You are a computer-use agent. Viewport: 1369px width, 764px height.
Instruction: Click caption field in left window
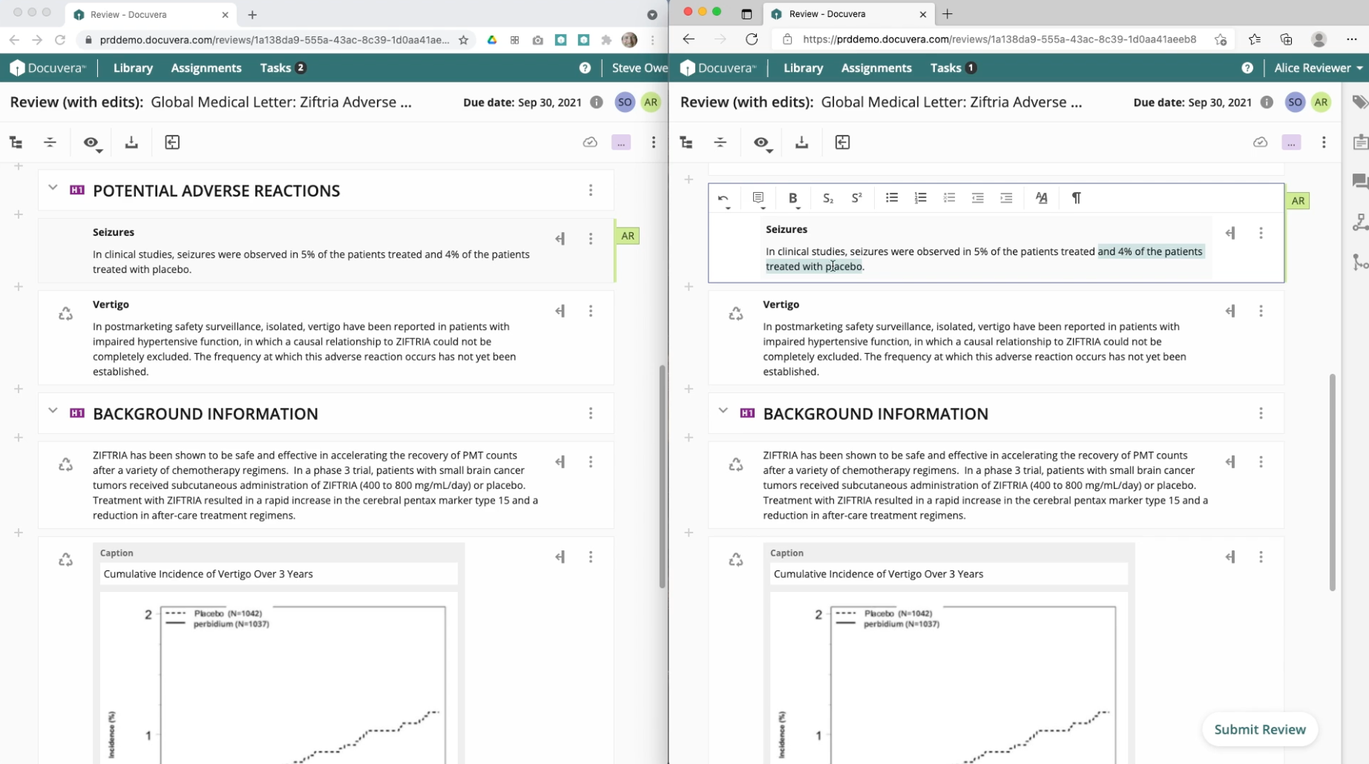point(278,574)
